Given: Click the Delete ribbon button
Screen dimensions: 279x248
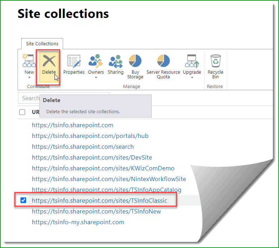Looking at the screenshot, I should coord(49,67).
